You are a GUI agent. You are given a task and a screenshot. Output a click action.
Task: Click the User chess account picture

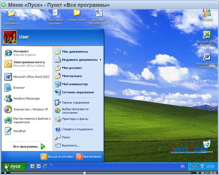(x=10, y=37)
